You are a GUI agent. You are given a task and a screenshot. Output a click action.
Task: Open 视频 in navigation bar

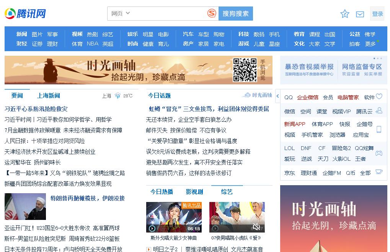point(77,34)
